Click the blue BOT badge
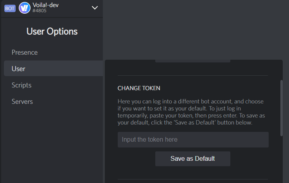This screenshot has height=183, width=289. [10, 8]
